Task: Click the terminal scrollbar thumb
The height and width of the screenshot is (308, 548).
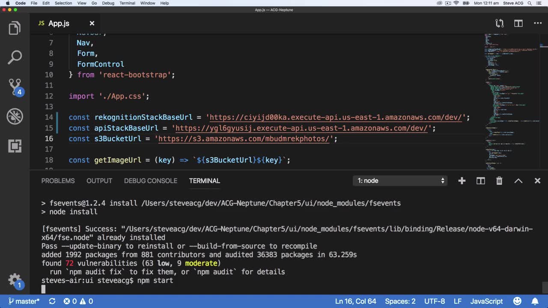Action: pos(545,287)
